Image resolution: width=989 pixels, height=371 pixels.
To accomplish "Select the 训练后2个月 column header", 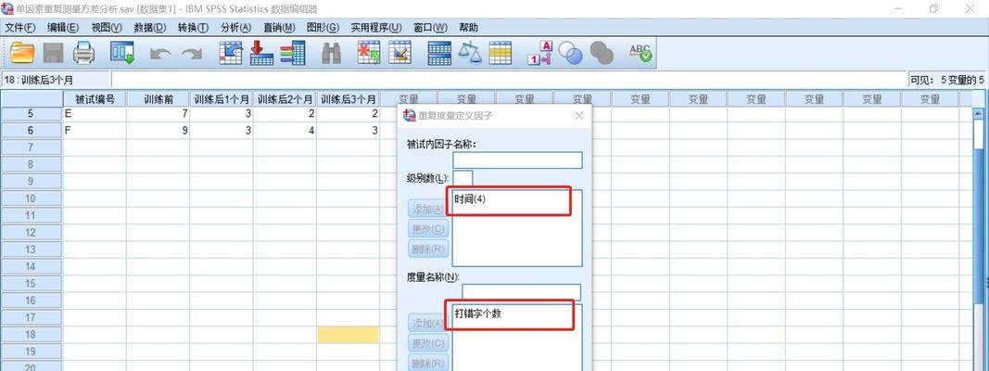I will point(285,99).
